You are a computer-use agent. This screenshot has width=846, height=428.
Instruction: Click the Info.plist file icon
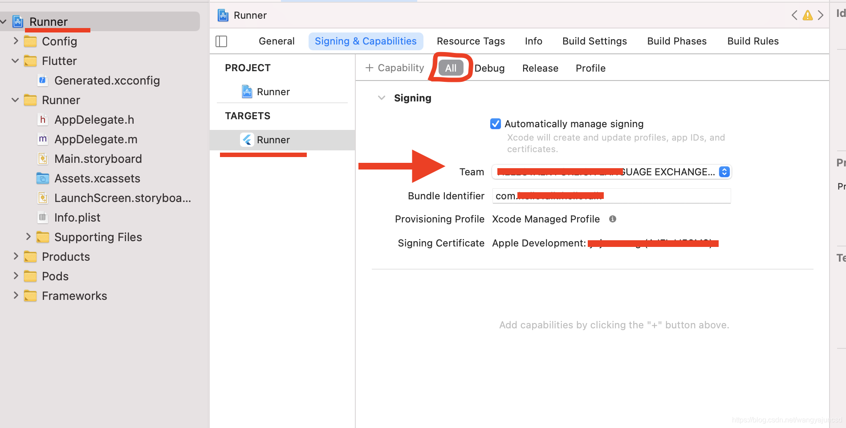pyautogui.click(x=43, y=218)
